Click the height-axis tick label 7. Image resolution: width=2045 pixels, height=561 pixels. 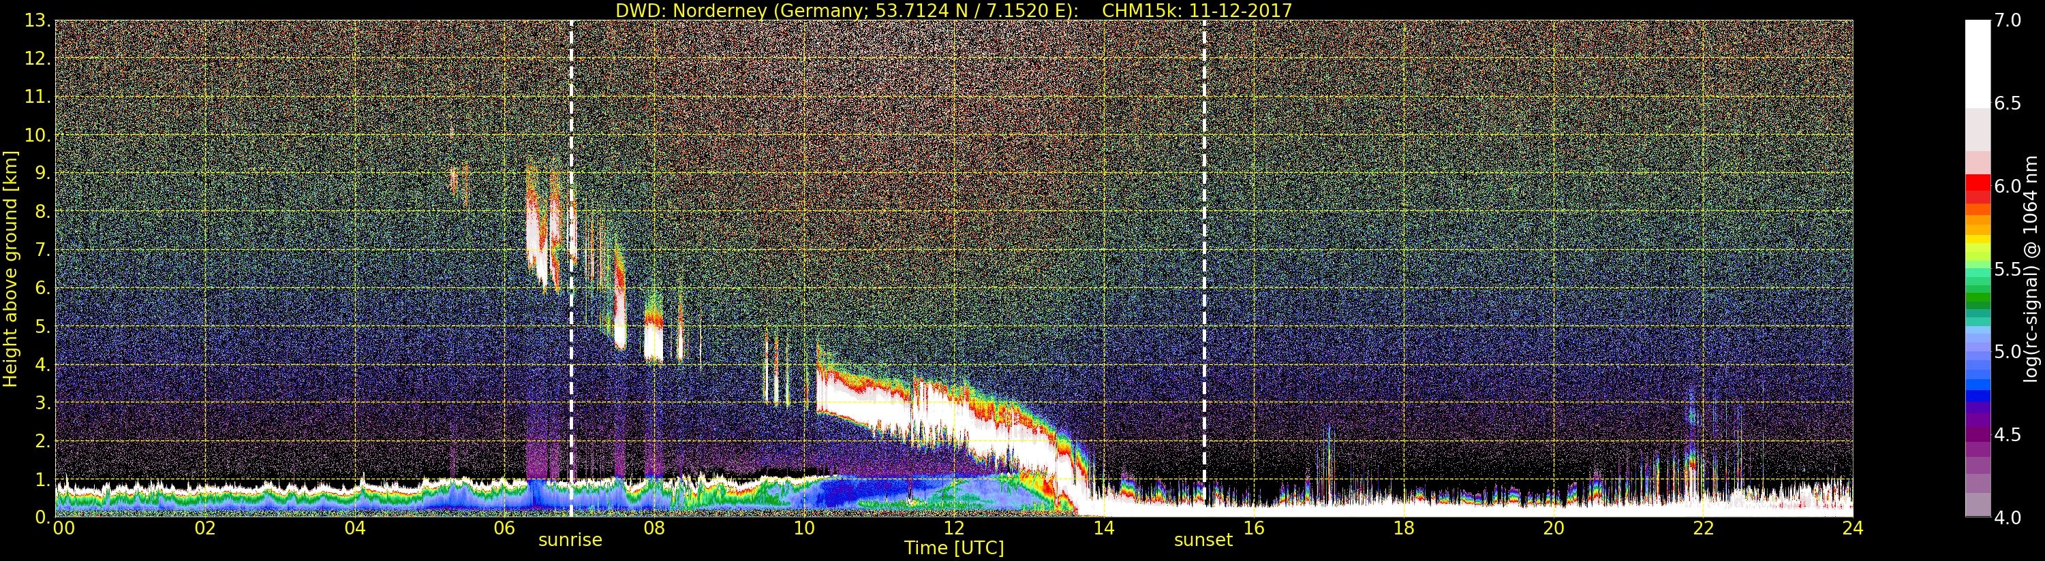[42, 250]
